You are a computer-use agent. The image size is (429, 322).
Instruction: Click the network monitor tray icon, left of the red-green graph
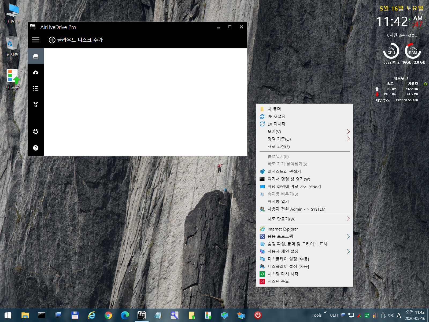pyautogui.click(x=351, y=316)
